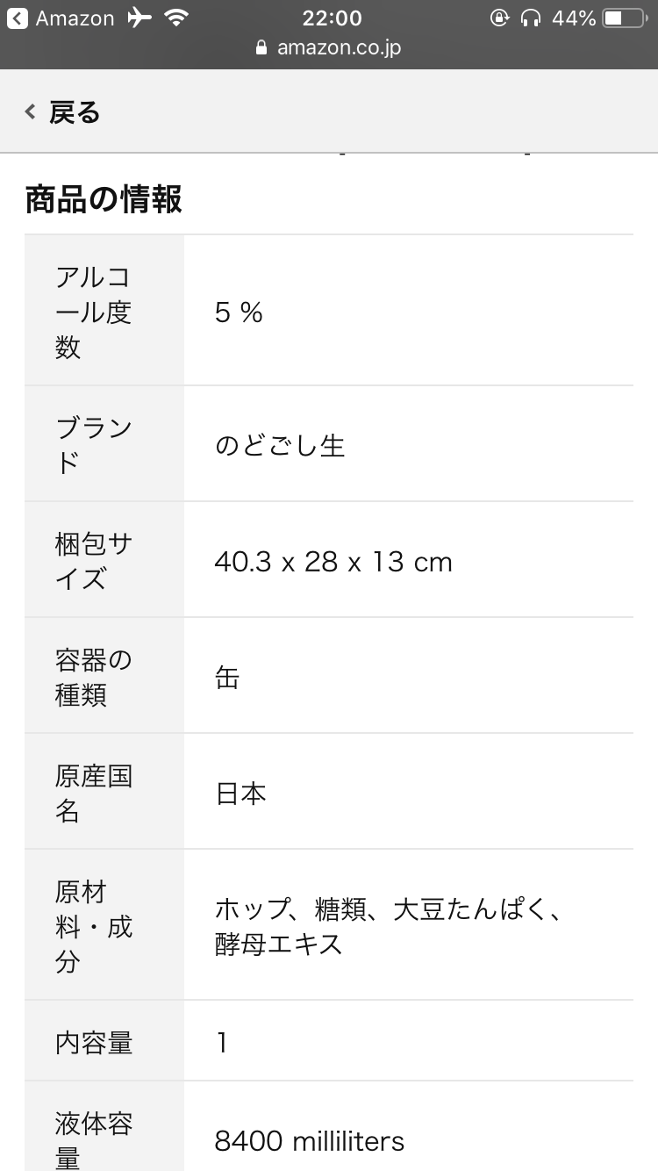The height and width of the screenshot is (1171, 658).
Task: Tap the country of origin value 日本
Action: [240, 794]
